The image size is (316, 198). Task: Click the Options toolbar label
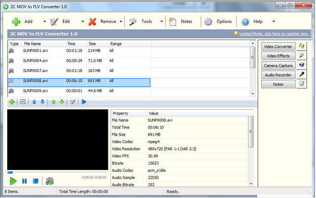[x=224, y=21]
